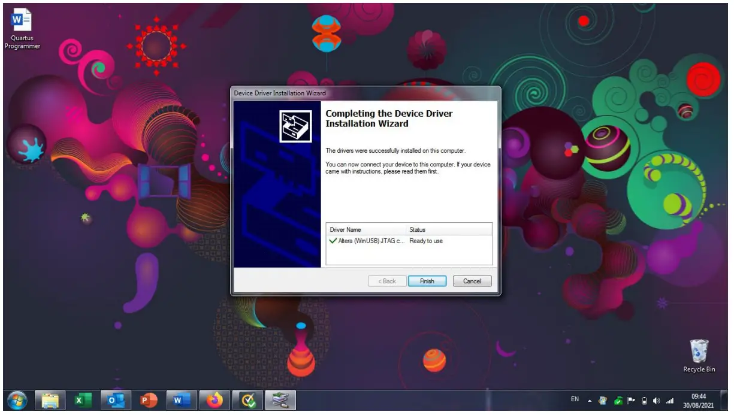Screen dimensions: 734x415
Task: Launch Excel from the taskbar
Action: click(x=83, y=400)
